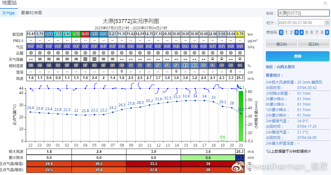Toggle quality control code 5
This screenshot has width=331, height=175.
pos(306,32)
